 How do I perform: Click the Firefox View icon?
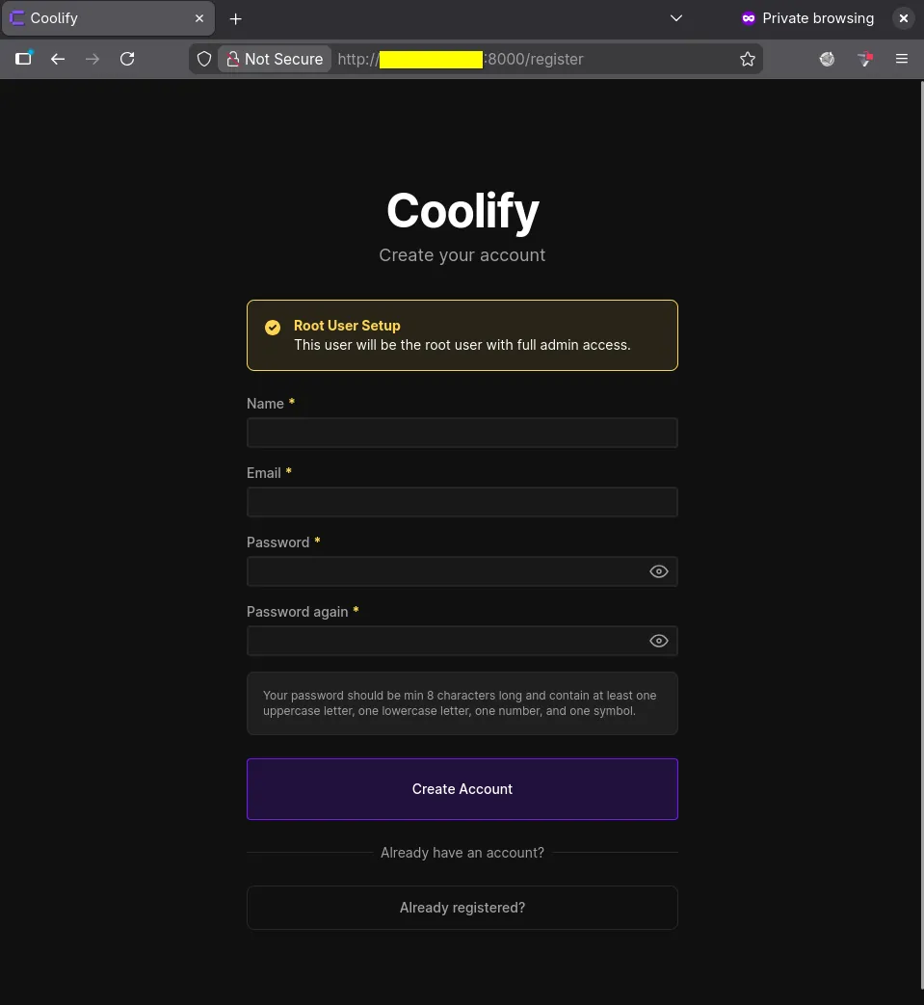tap(23, 59)
